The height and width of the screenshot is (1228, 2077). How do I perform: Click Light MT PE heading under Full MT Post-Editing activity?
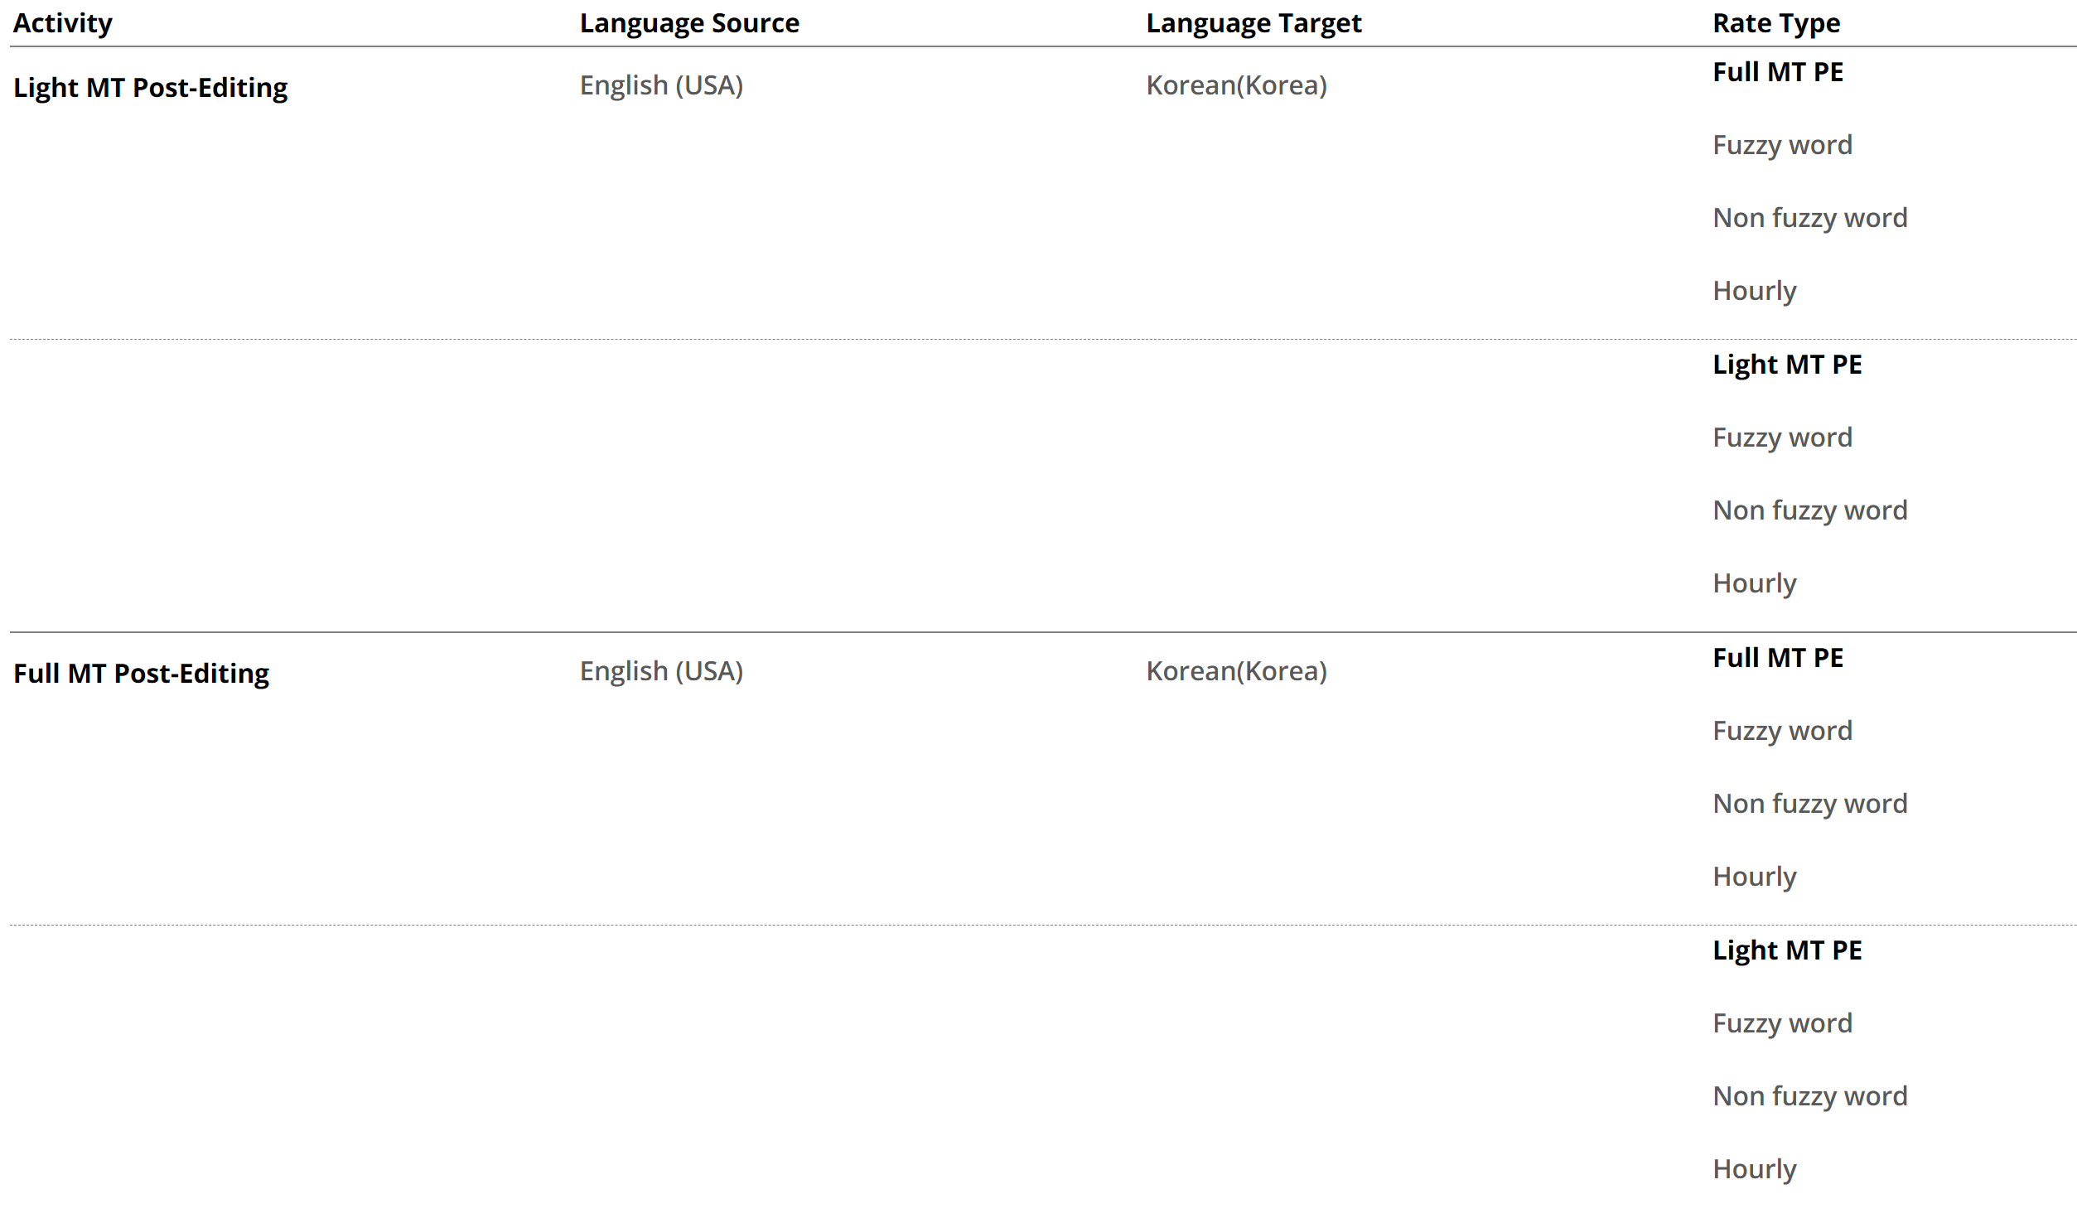tap(1787, 950)
